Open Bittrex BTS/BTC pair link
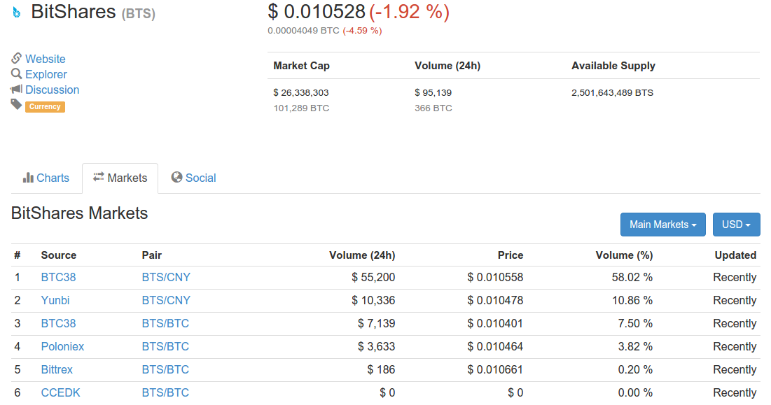Viewport: 771px width, 405px height. coord(165,369)
